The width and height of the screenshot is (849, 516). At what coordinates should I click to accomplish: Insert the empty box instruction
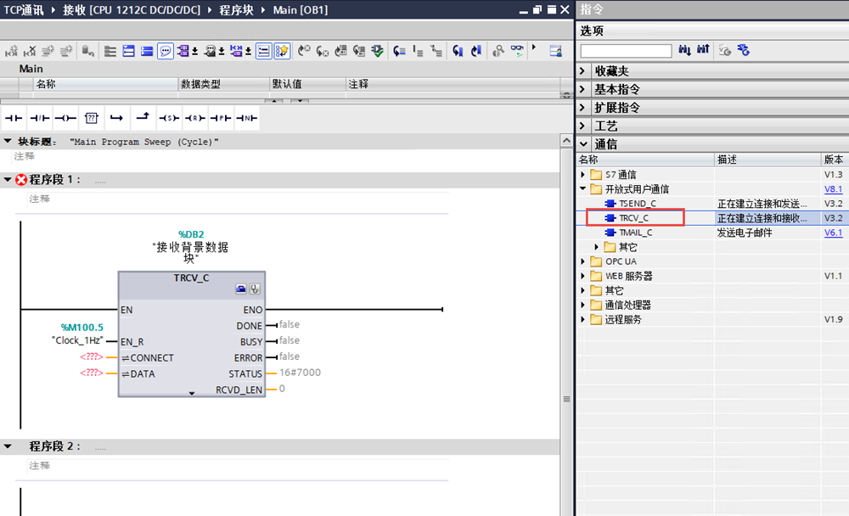pyautogui.click(x=92, y=117)
